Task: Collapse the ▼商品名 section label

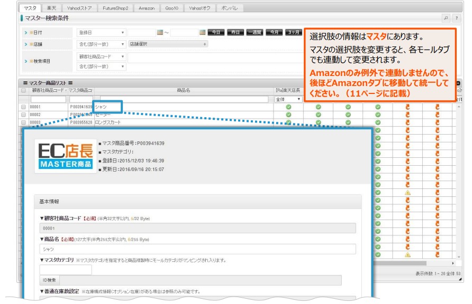Action: coord(50,239)
